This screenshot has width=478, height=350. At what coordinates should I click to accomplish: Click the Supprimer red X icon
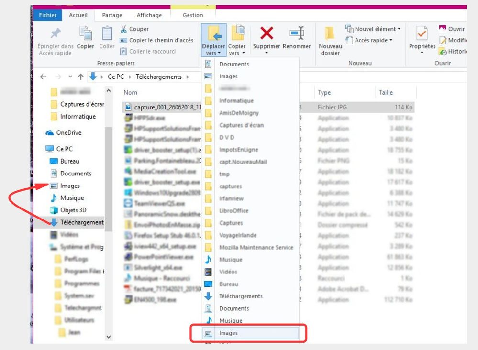266,33
